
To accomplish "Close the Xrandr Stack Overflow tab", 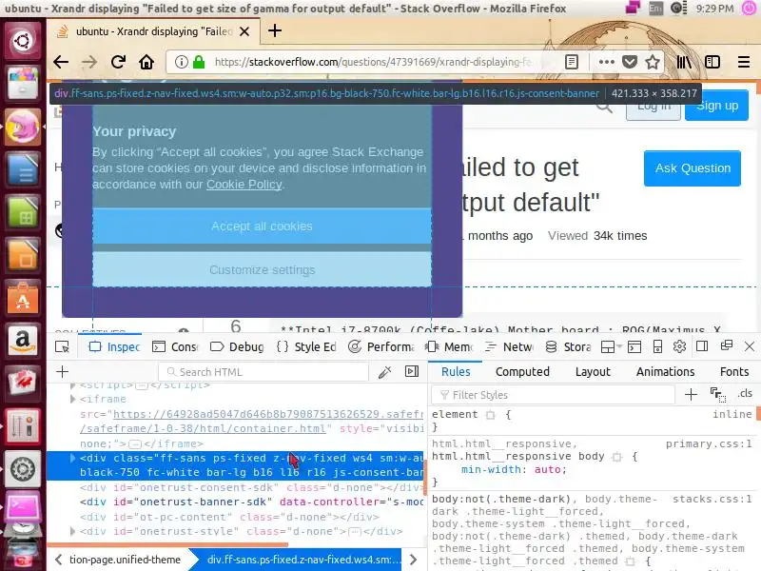I will 244,31.
